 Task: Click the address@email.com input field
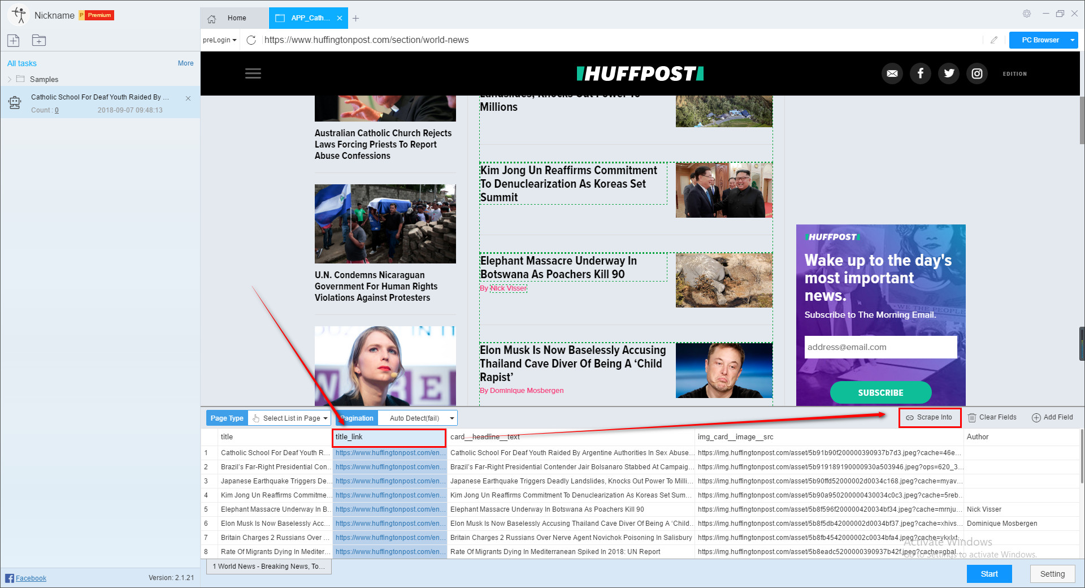click(880, 347)
